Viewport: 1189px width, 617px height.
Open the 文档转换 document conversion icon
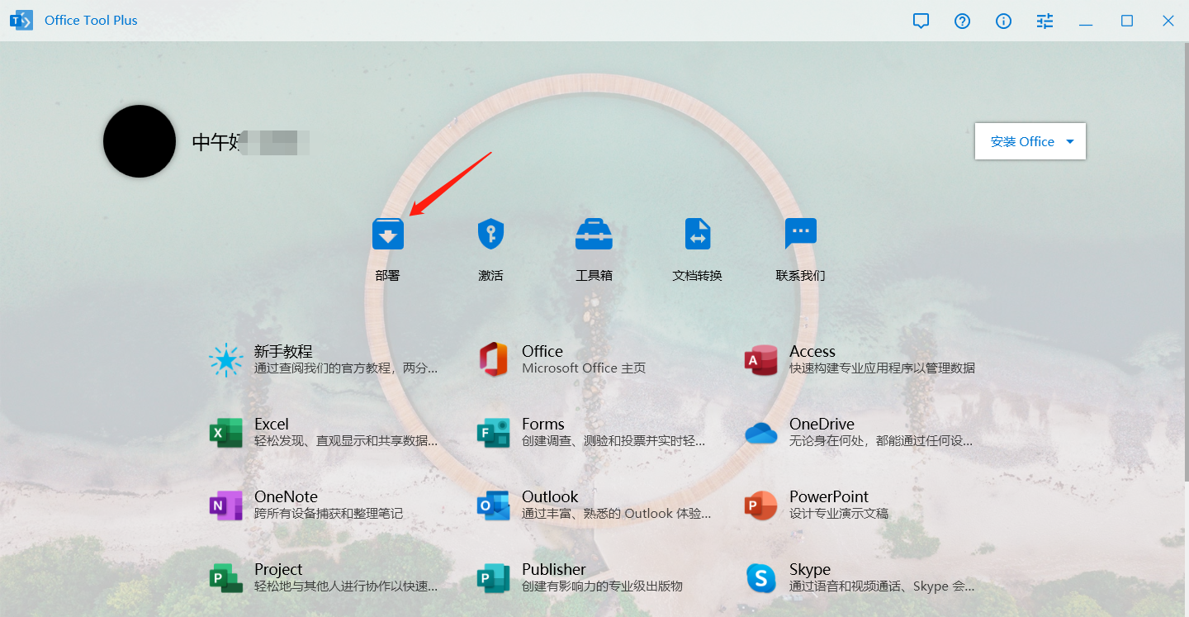click(698, 235)
